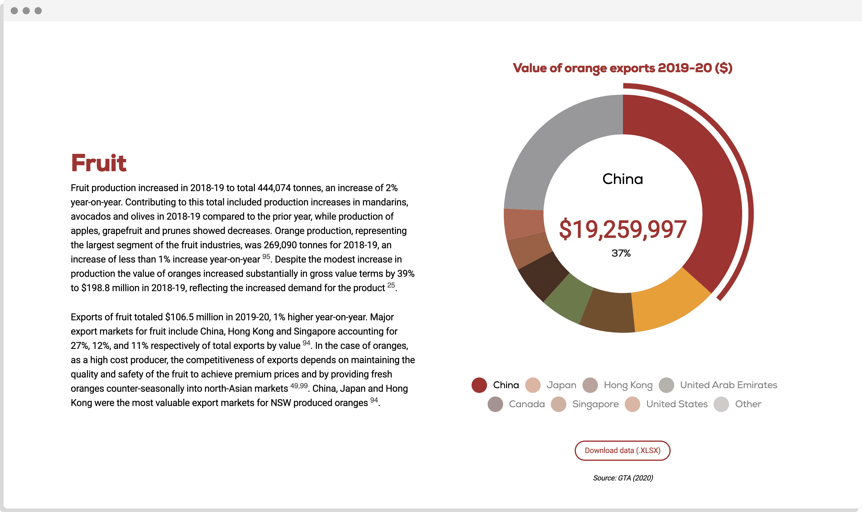Click the Other legend circle
The width and height of the screenshot is (862, 512).
pos(721,404)
